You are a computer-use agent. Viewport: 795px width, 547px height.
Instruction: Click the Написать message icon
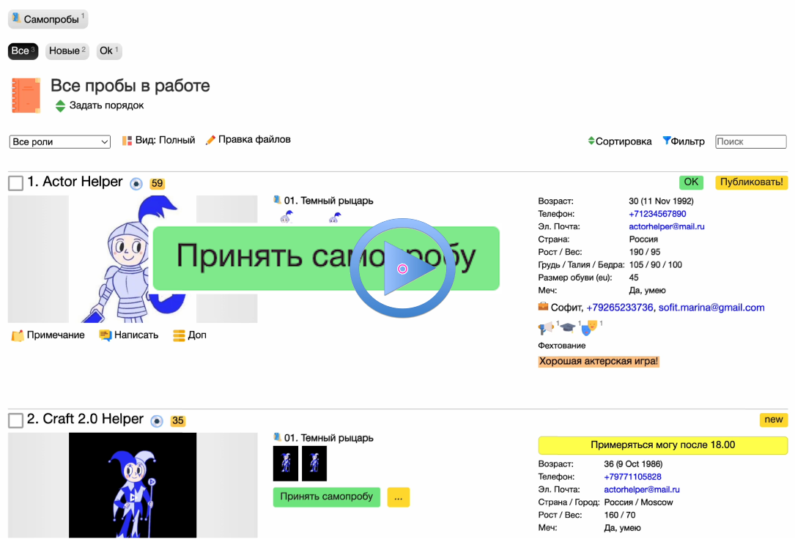105,335
